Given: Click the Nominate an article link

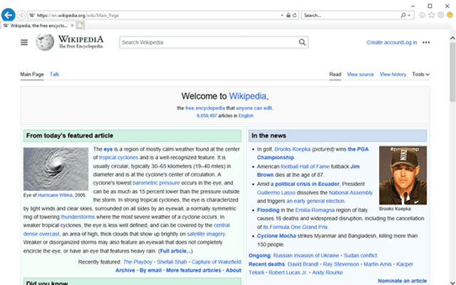Looking at the screenshot, I should pyautogui.click(x=402, y=281).
